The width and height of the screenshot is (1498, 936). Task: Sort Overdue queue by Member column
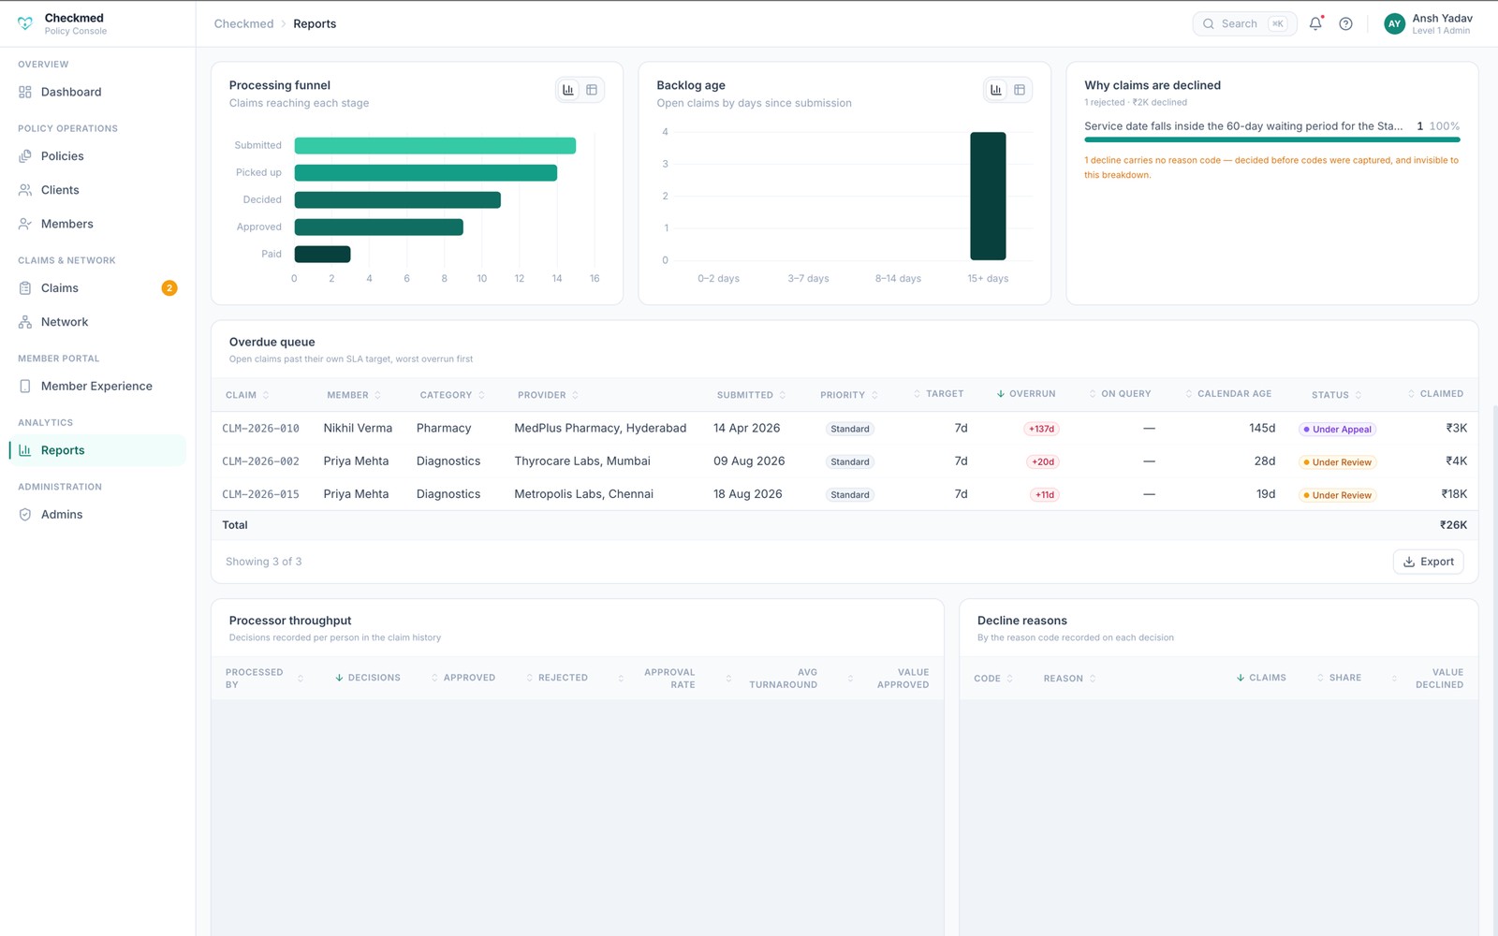354,395
